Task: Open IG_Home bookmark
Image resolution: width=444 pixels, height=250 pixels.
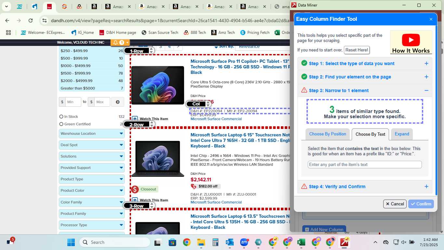Action: coord(83,33)
